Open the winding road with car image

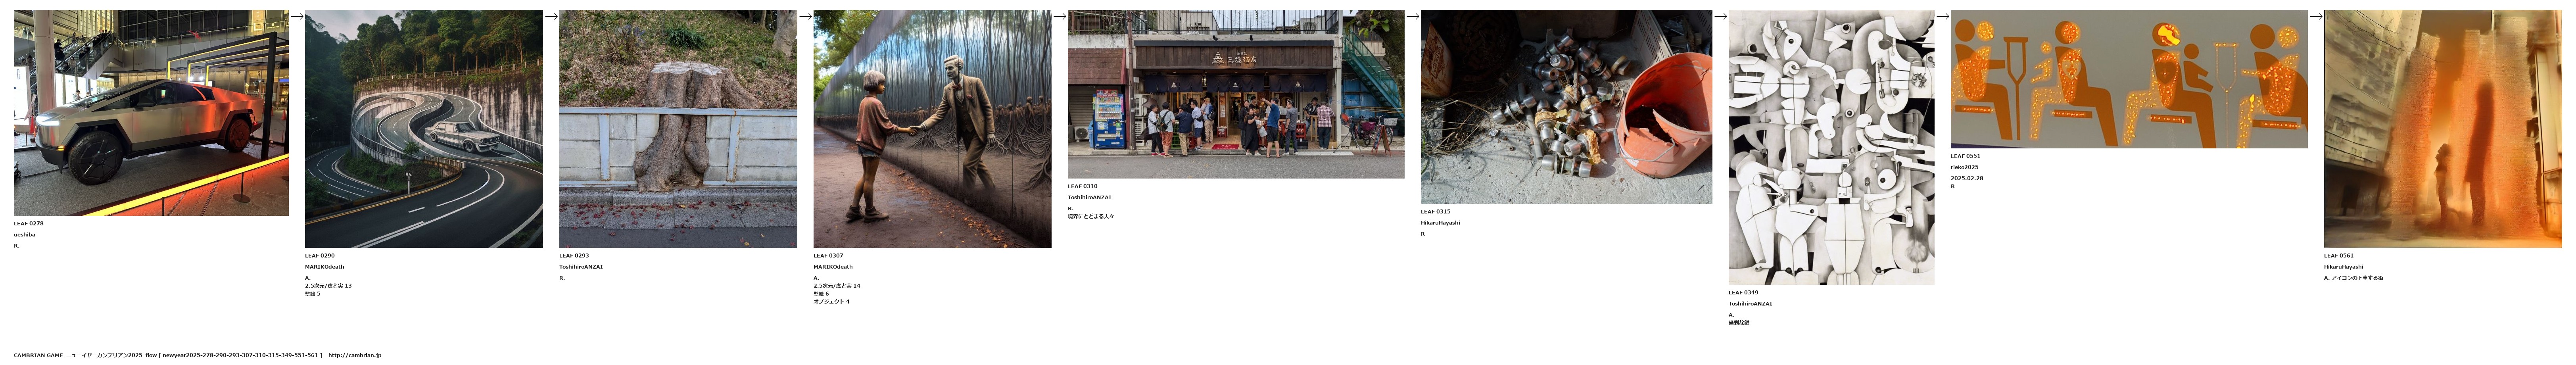point(424,129)
